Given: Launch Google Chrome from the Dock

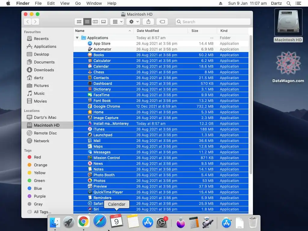Looking at the screenshot, I should click(84, 222).
